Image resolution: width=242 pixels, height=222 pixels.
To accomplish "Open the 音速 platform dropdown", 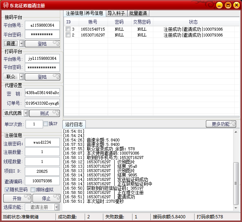I will [x=22, y=43].
